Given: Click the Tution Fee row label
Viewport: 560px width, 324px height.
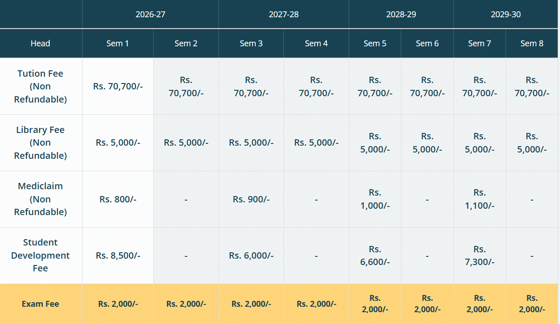Looking at the screenshot, I should tap(40, 86).
